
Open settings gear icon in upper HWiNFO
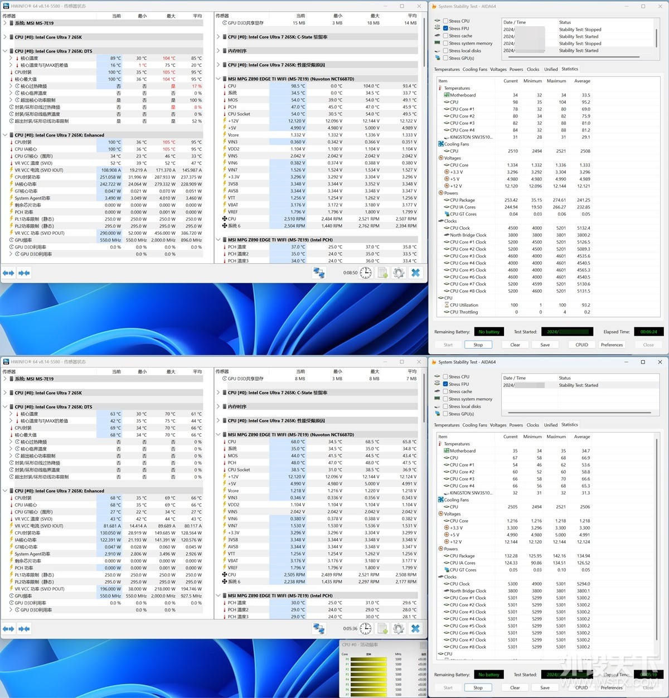pos(399,273)
